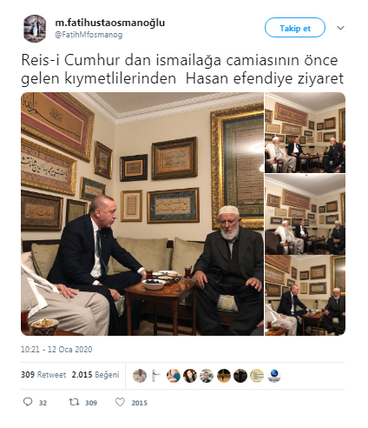
Task: Expand tweet options chevron menu
Action: point(340,28)
